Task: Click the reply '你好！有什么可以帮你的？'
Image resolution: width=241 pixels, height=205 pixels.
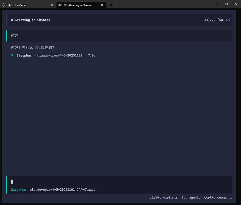Action: click(x=32, y=48)
